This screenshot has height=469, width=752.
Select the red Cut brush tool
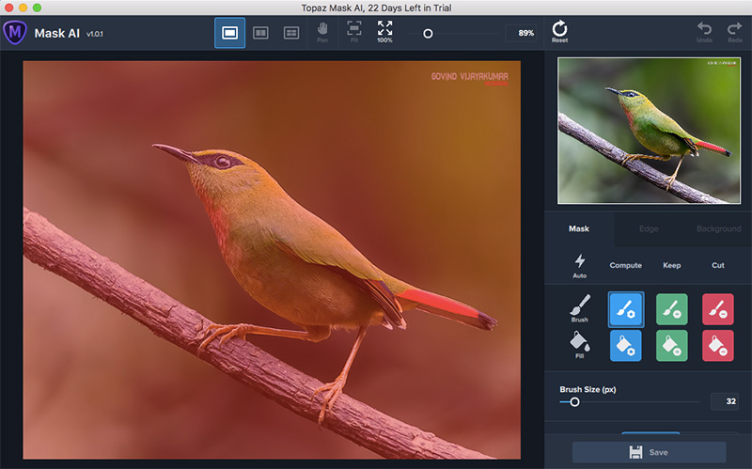(x=717, y=308)
